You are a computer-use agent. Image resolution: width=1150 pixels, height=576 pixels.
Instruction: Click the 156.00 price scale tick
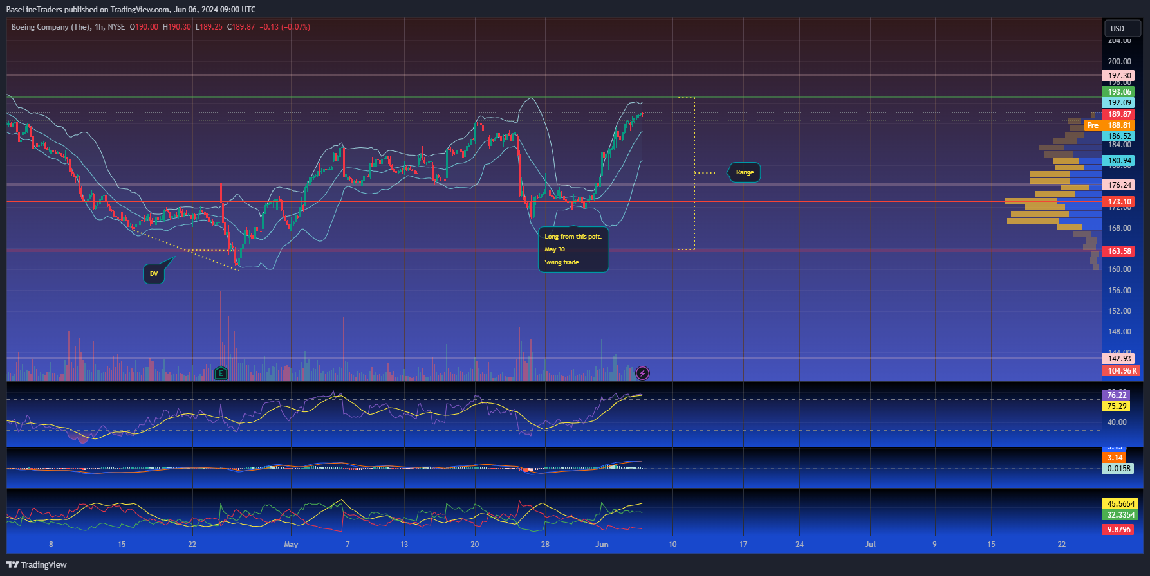pyautogui.click(x=1119, y=291)
